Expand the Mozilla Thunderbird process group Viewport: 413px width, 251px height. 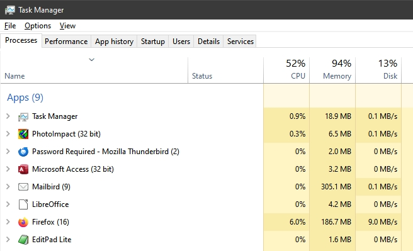pyautogui.click(x=8, y=151)
